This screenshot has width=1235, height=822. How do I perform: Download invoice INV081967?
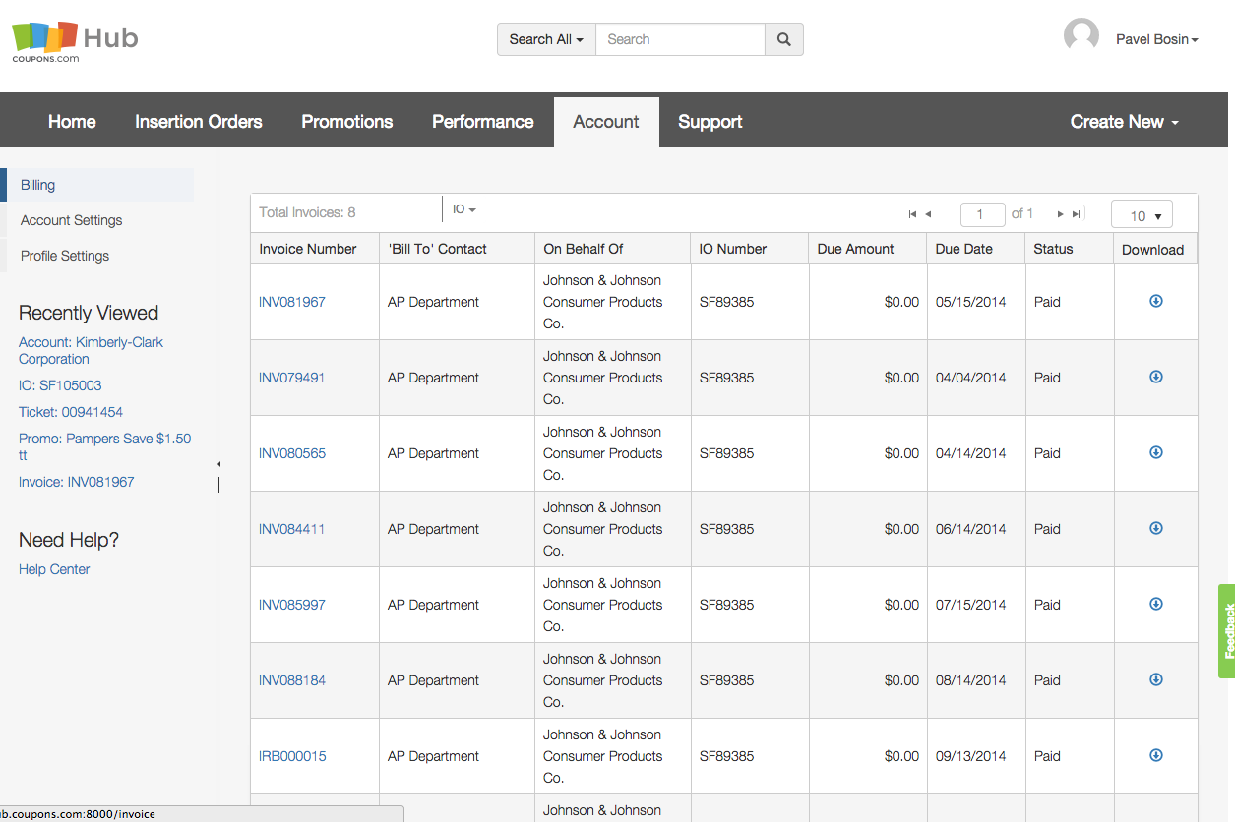point(1156,301)
